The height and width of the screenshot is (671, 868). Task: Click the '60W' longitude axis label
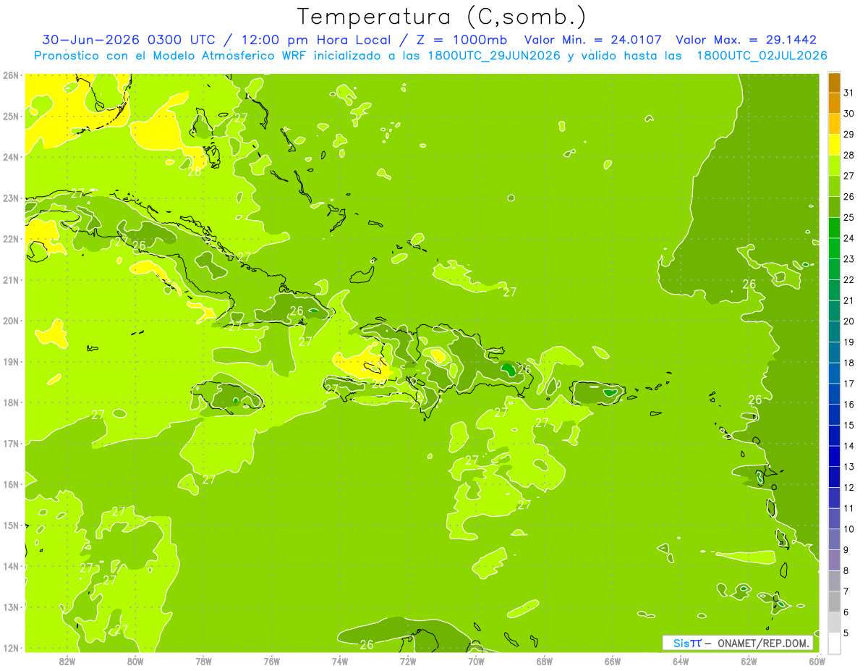(817, 661)
